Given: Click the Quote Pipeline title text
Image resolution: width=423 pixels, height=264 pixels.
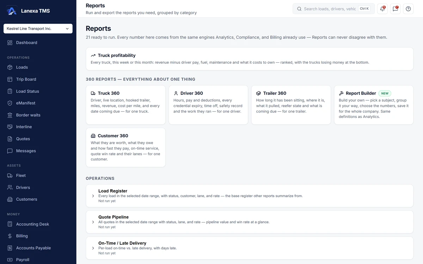Looking at the screenshot, I should pyautogui.click(x=114, y=217).
